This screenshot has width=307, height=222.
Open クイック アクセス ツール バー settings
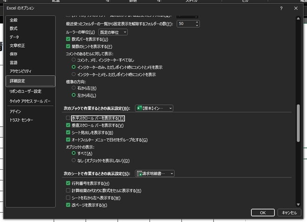tap(30, 101)
